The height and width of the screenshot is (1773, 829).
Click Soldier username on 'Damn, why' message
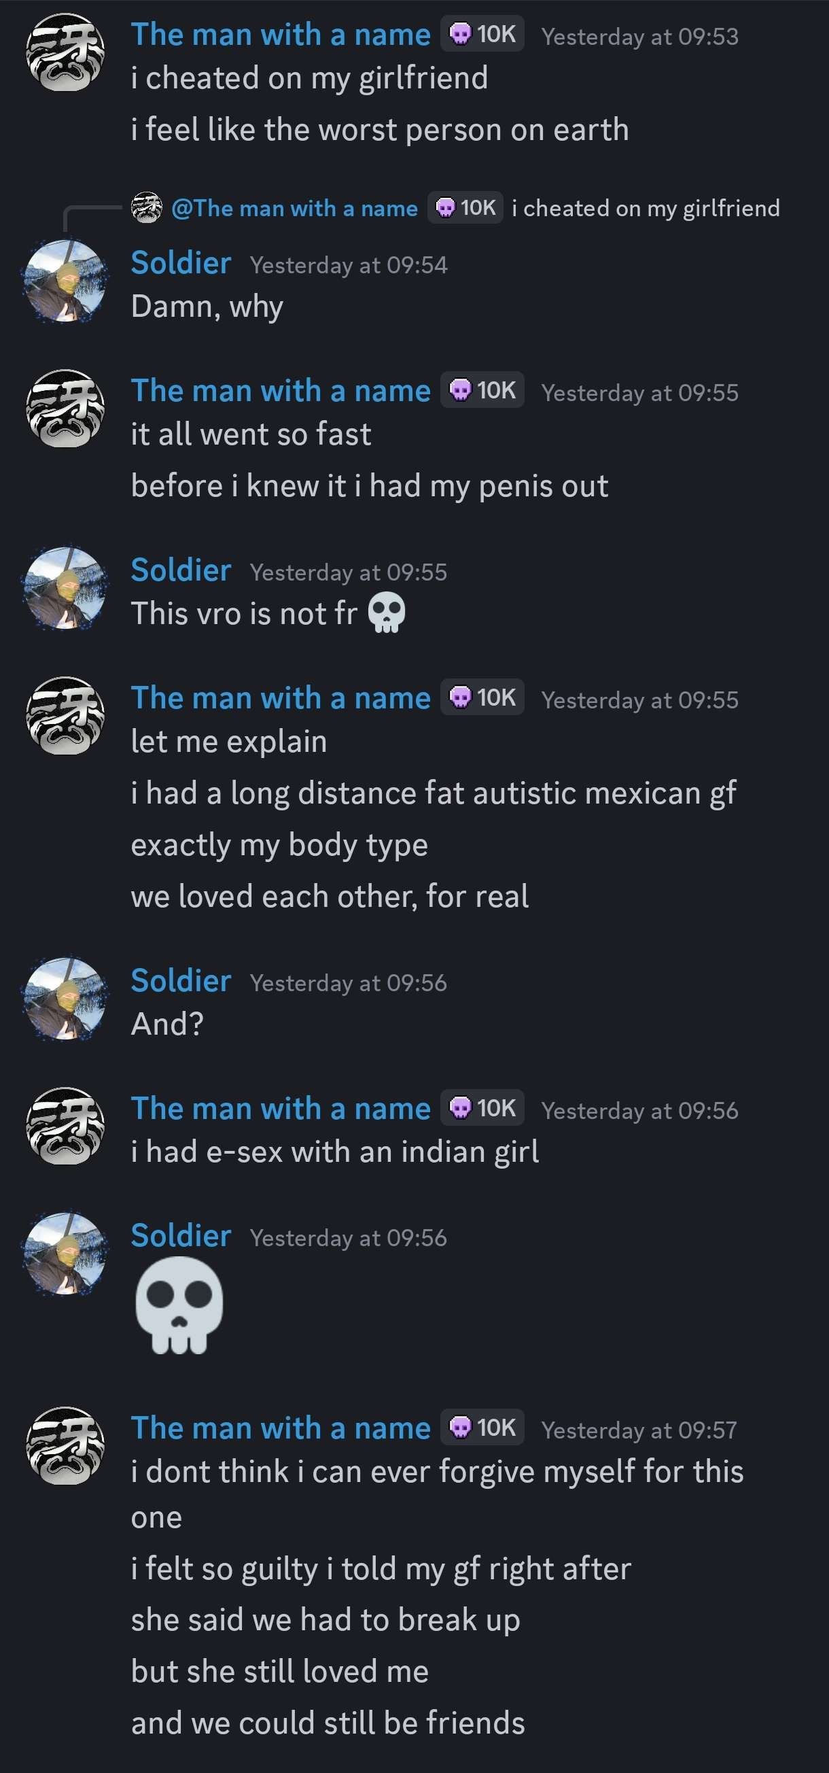(x=181, y=263)
